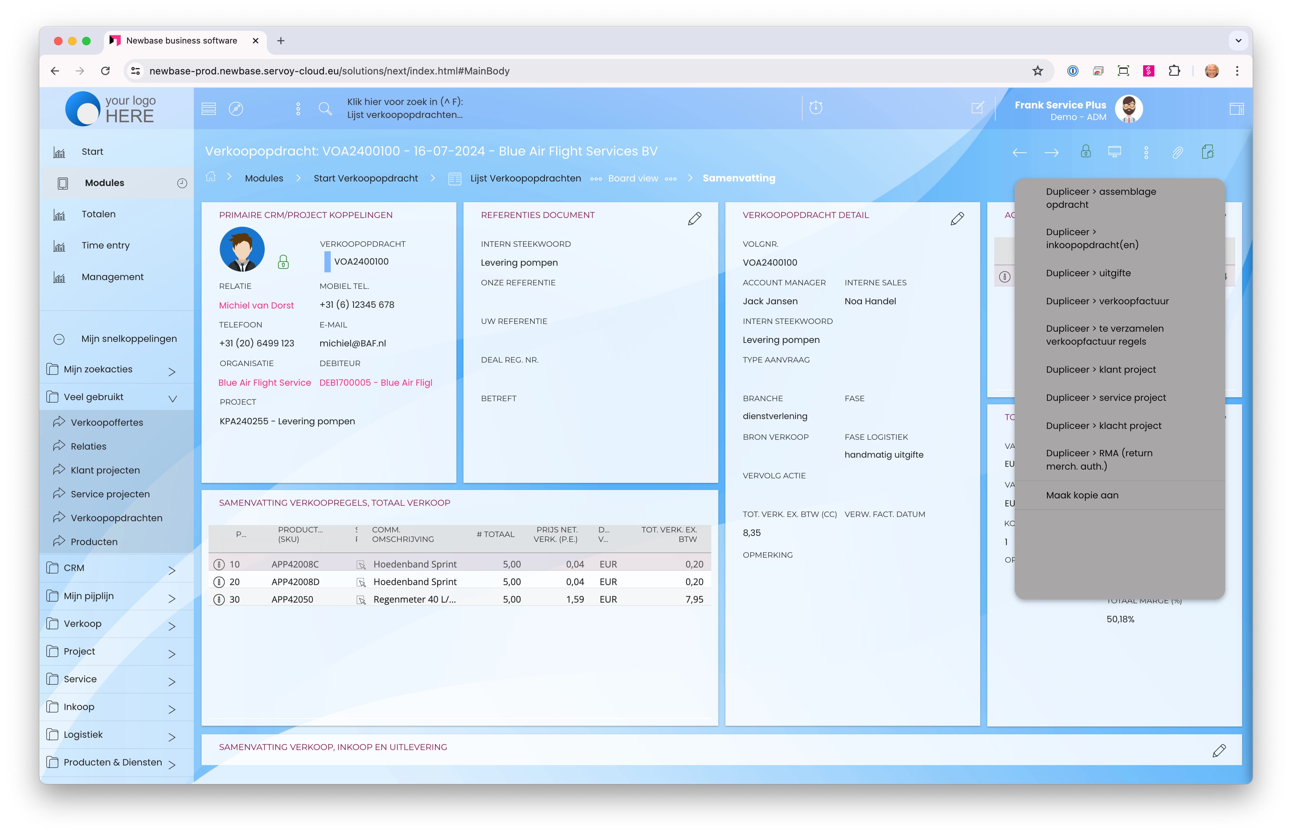Click the padlock icon in header toolbar
The width and height of the screenshot is (1292, 836).
click(x=1085, y=151)
